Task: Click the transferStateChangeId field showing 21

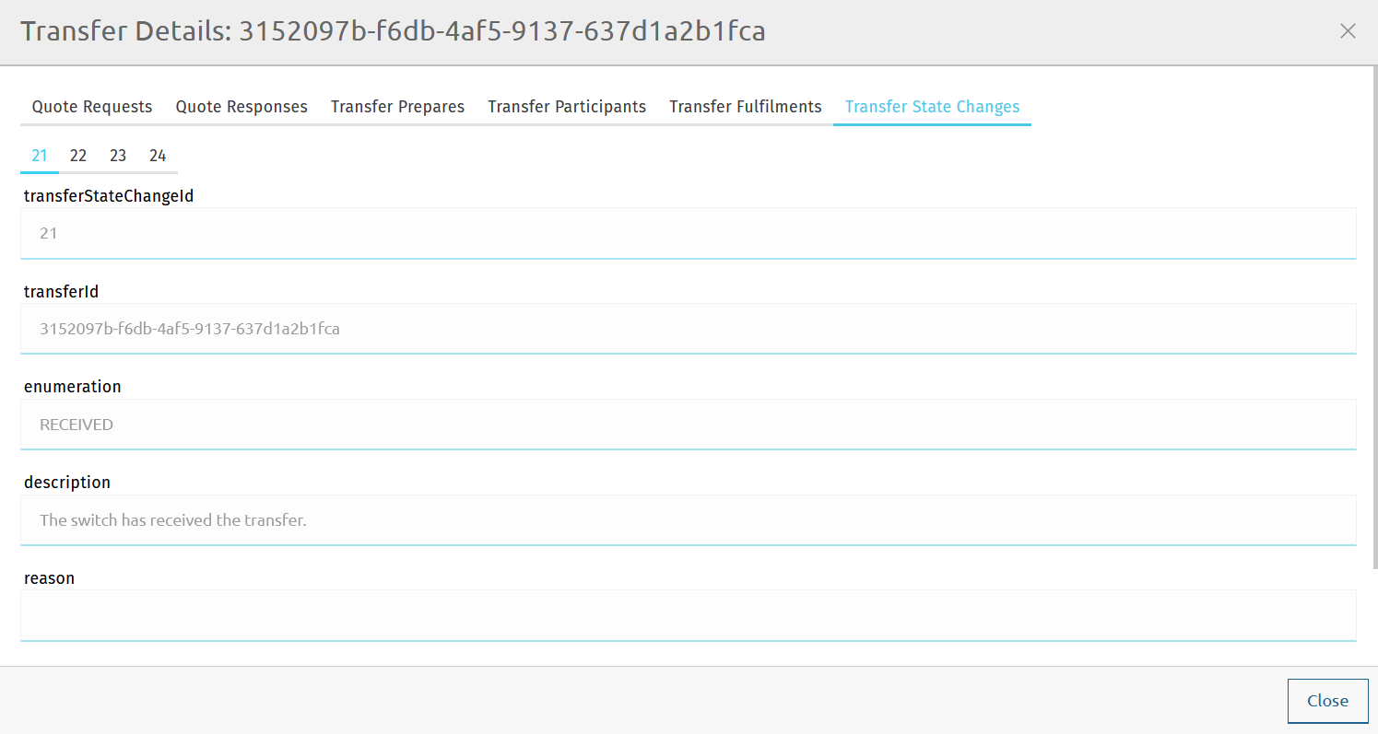Action: (x=688, y=233)
